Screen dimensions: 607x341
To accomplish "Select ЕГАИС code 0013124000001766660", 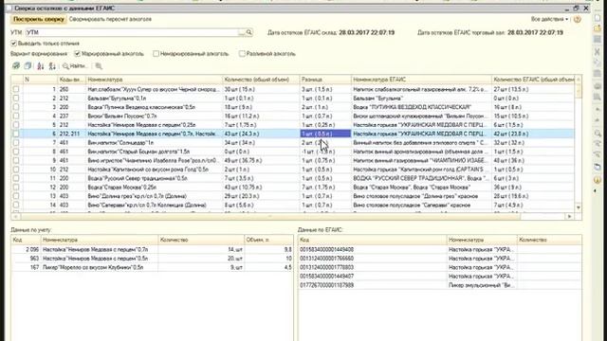I will [326, 259].
